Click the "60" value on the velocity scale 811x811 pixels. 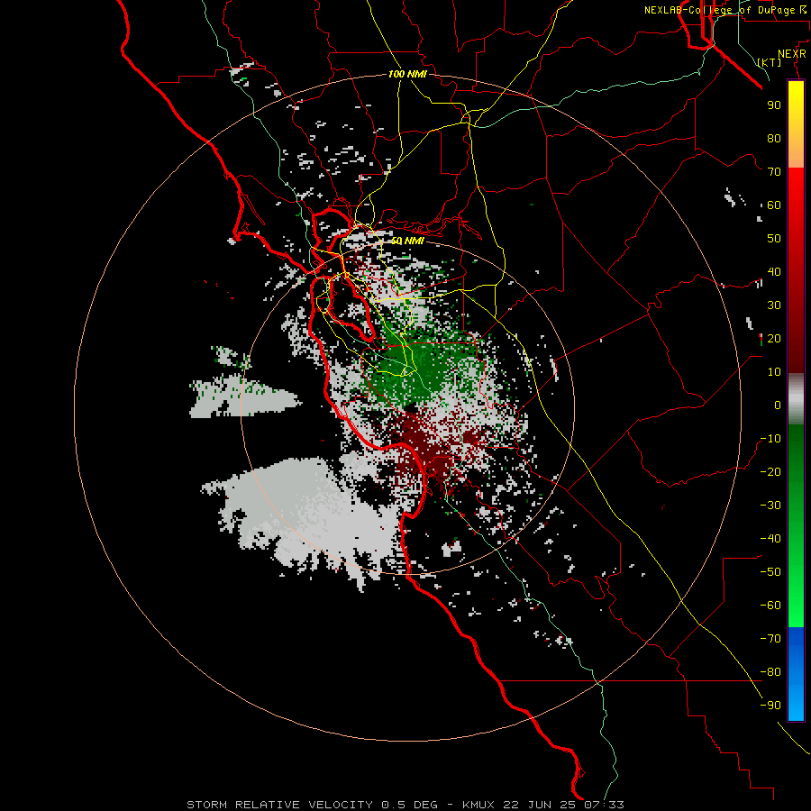pyautogui.click(x=774, y=205)
